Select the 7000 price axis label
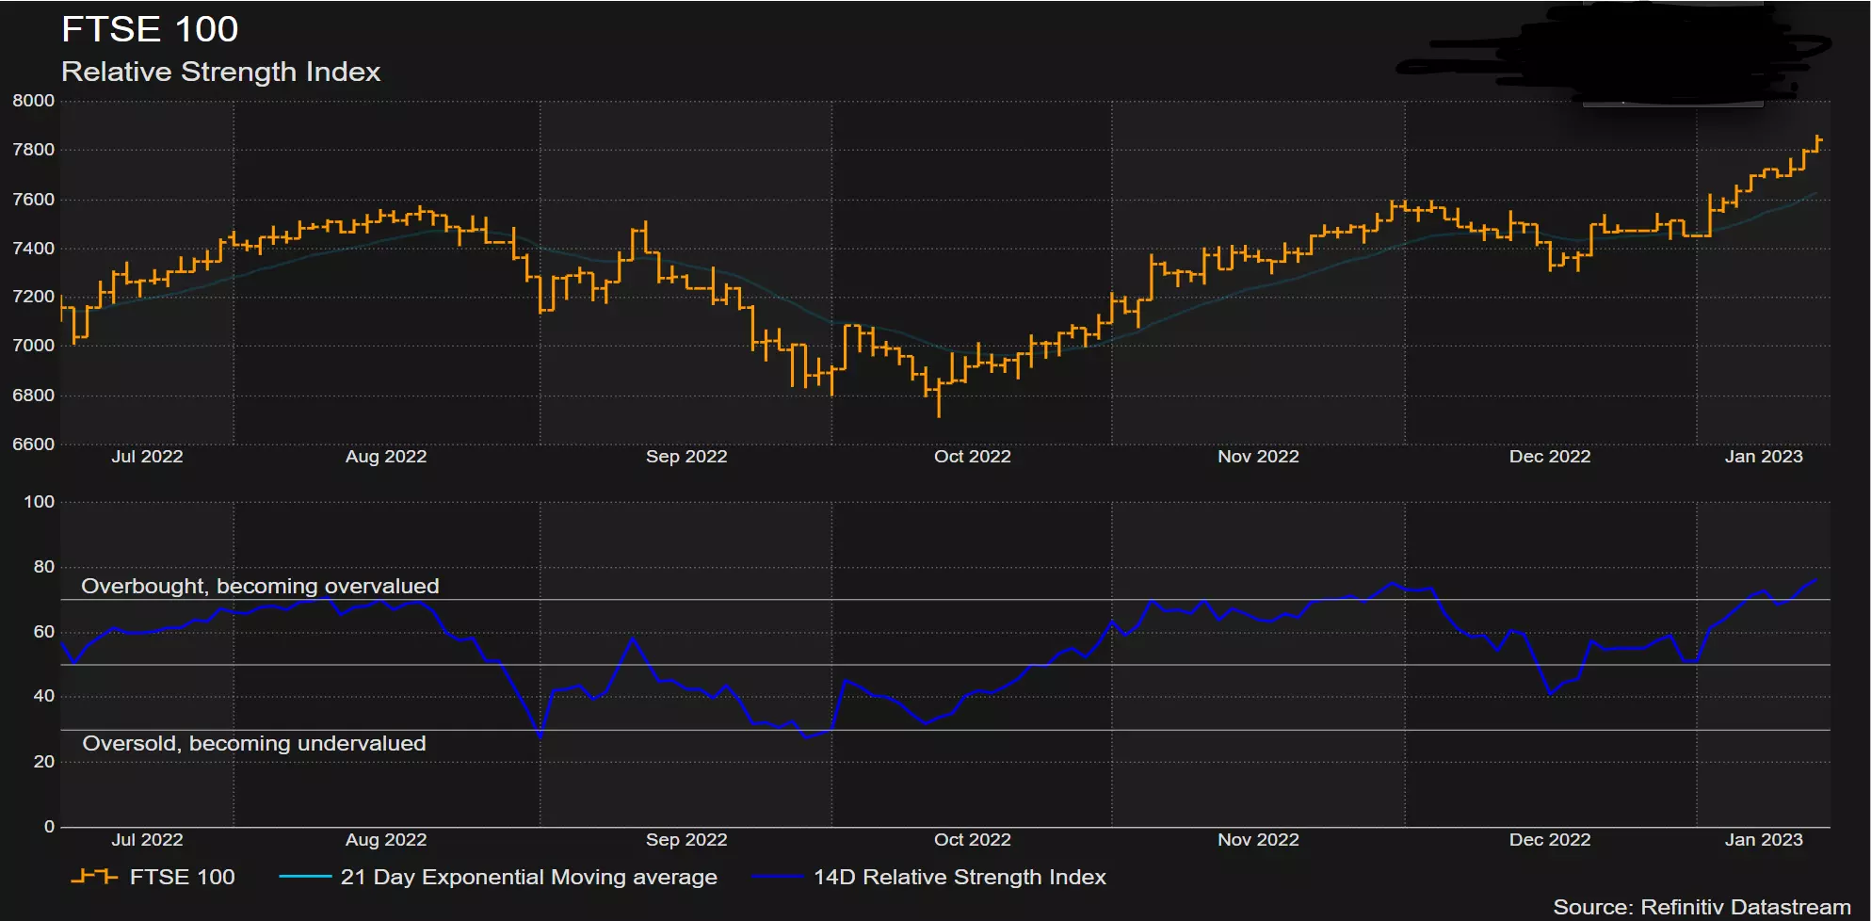The image size is (1871, 921). coord(33,346)
